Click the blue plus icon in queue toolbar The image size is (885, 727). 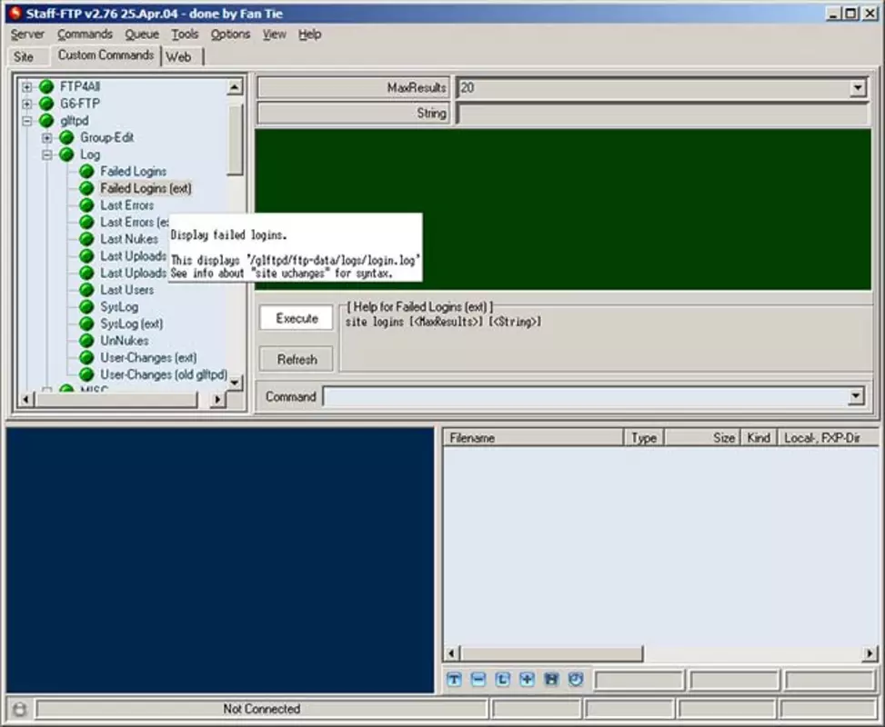527,679
